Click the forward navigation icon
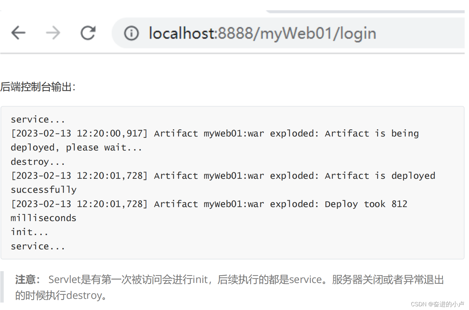Image resolution: width=469 pixels, height=310 pixels. (x=53, y=33)
